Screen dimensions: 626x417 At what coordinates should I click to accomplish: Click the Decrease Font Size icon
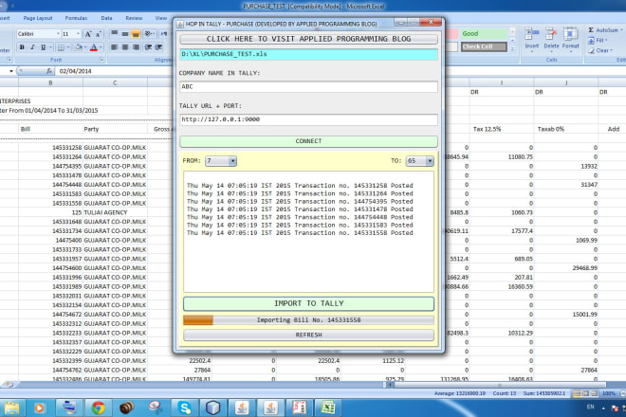pyautogui.click(x=99, y=34)
